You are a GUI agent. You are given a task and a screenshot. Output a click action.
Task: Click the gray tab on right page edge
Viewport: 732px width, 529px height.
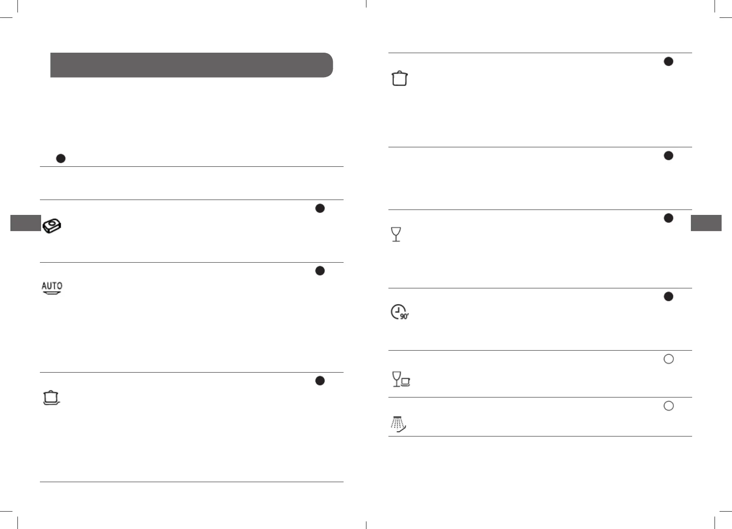coord(706,223)
